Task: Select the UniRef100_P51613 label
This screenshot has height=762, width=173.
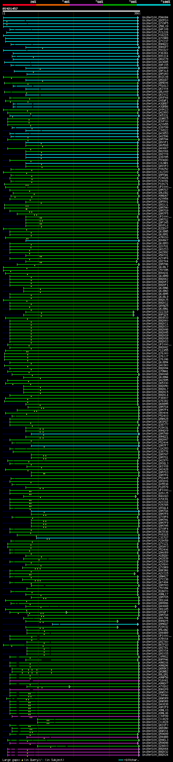Action: point(155,86)
